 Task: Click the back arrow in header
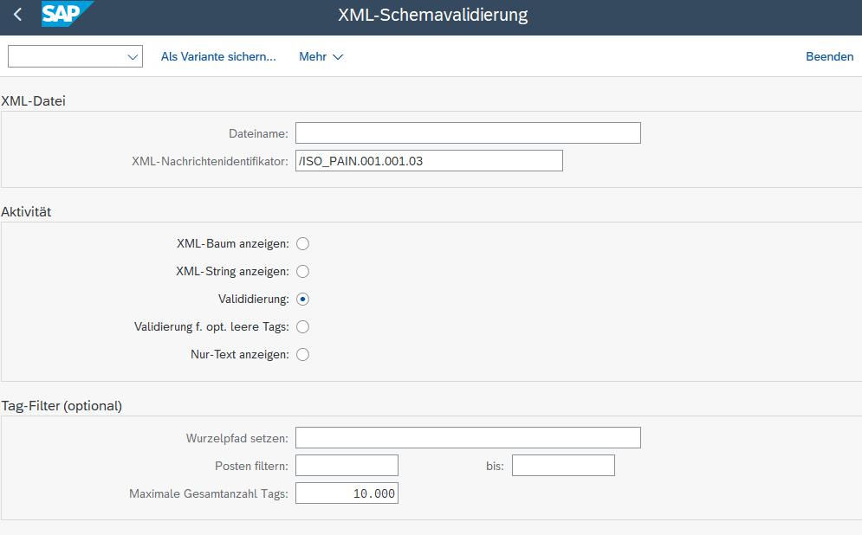click(x=18, y=15)
